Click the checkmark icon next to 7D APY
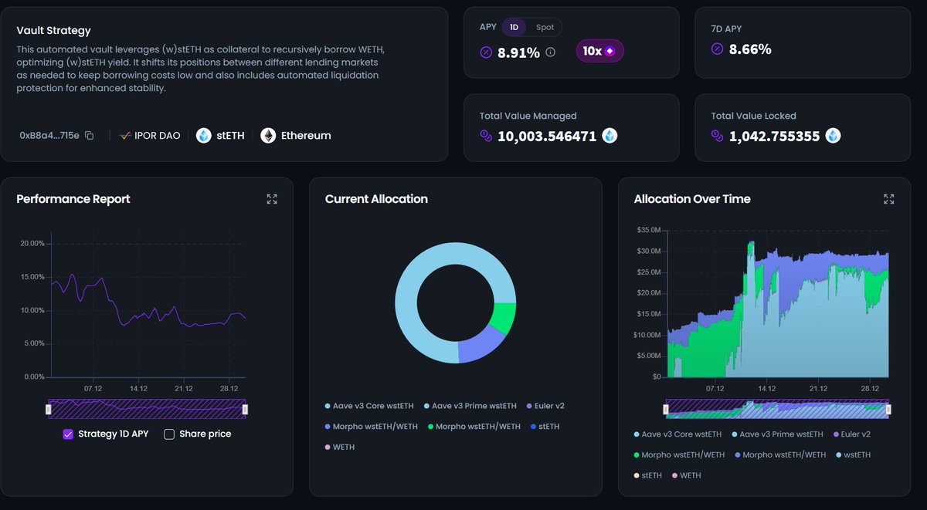927x510 pixels. tap(715, 49)
